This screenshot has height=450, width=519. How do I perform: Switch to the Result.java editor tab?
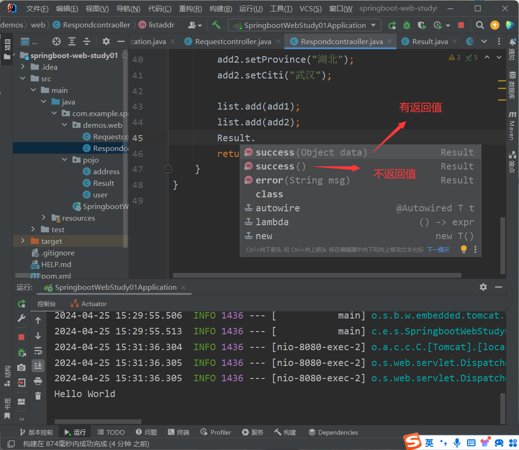click(x=429, y=41)
